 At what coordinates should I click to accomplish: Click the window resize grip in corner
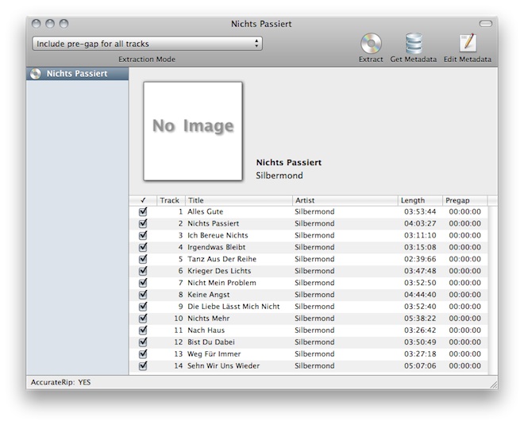click(x=493, y=384)
